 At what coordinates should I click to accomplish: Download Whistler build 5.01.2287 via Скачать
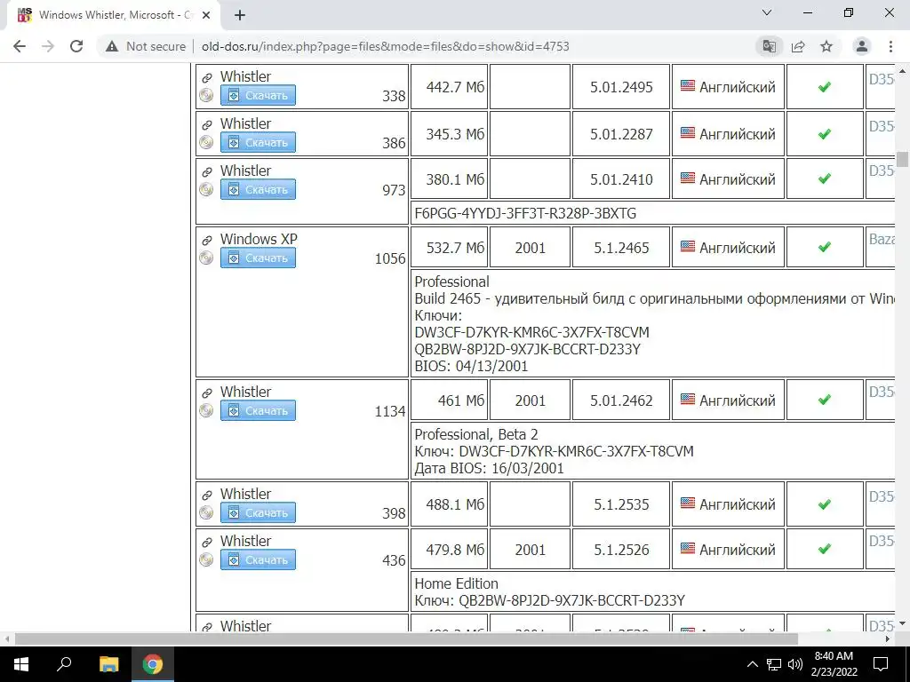(x=258, y=142)
